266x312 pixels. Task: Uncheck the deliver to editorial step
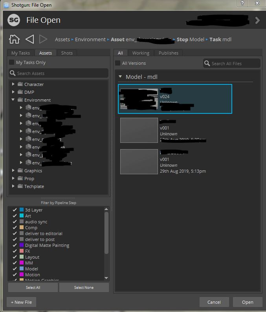click(15, 233)
